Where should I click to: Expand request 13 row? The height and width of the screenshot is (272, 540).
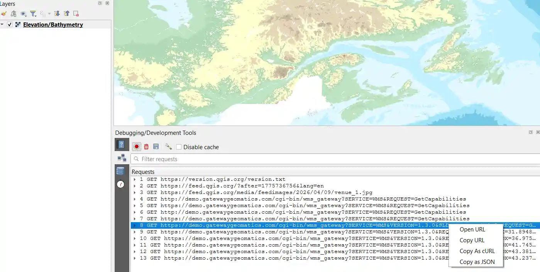pyautogui.click(x=134, y=258)
